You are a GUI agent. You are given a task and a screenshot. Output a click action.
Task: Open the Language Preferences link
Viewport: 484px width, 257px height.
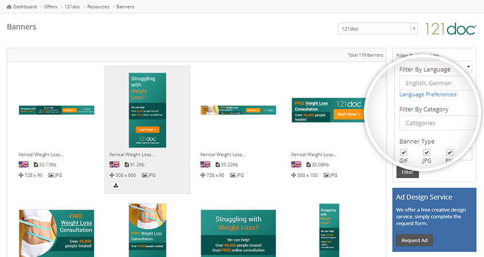pos(428,94)
